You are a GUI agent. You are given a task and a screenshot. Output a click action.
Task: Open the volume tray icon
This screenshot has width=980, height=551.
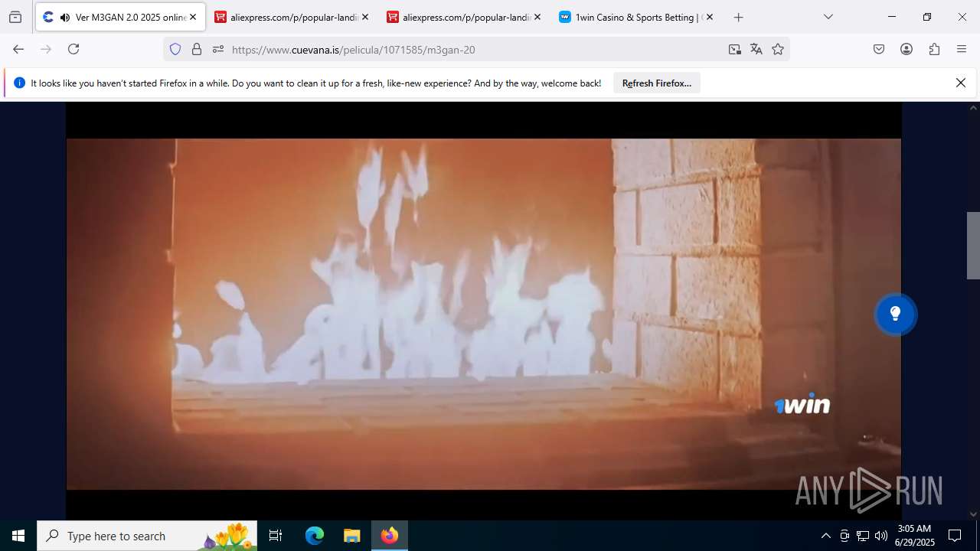(881, 536)
